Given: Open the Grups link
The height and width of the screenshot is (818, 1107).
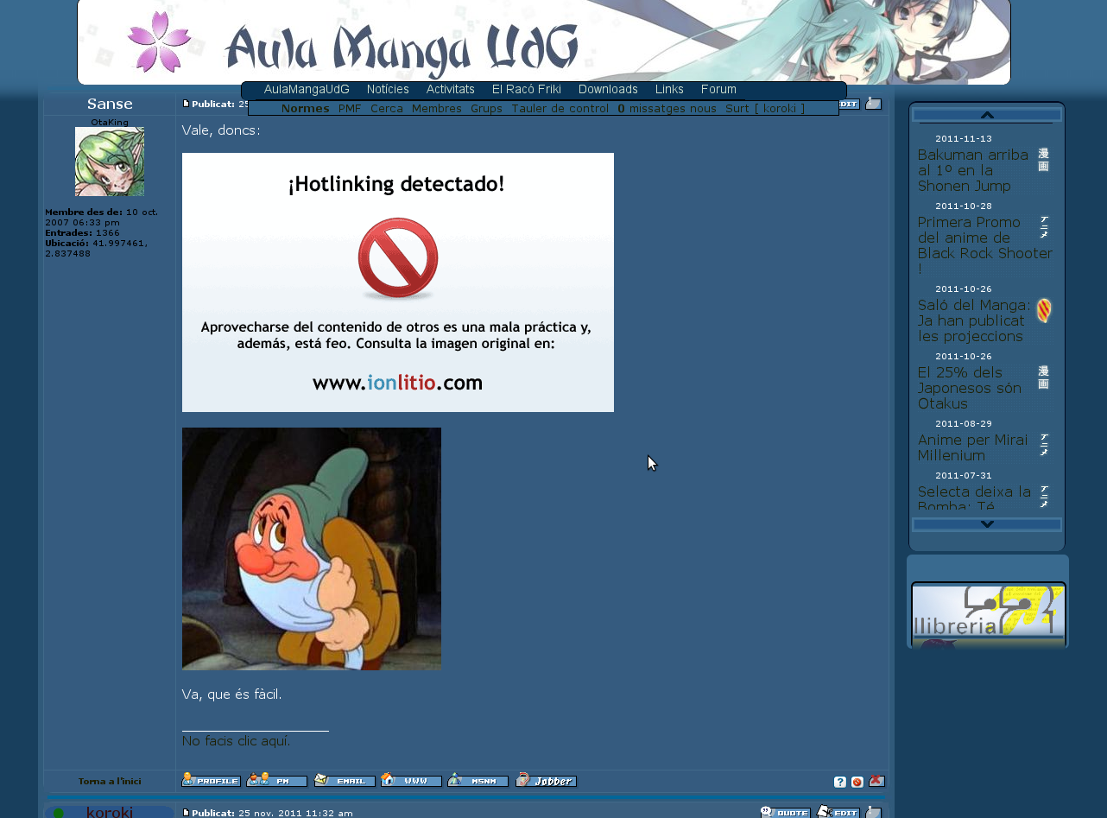Looking at the screenshot, I should (486, 108).
